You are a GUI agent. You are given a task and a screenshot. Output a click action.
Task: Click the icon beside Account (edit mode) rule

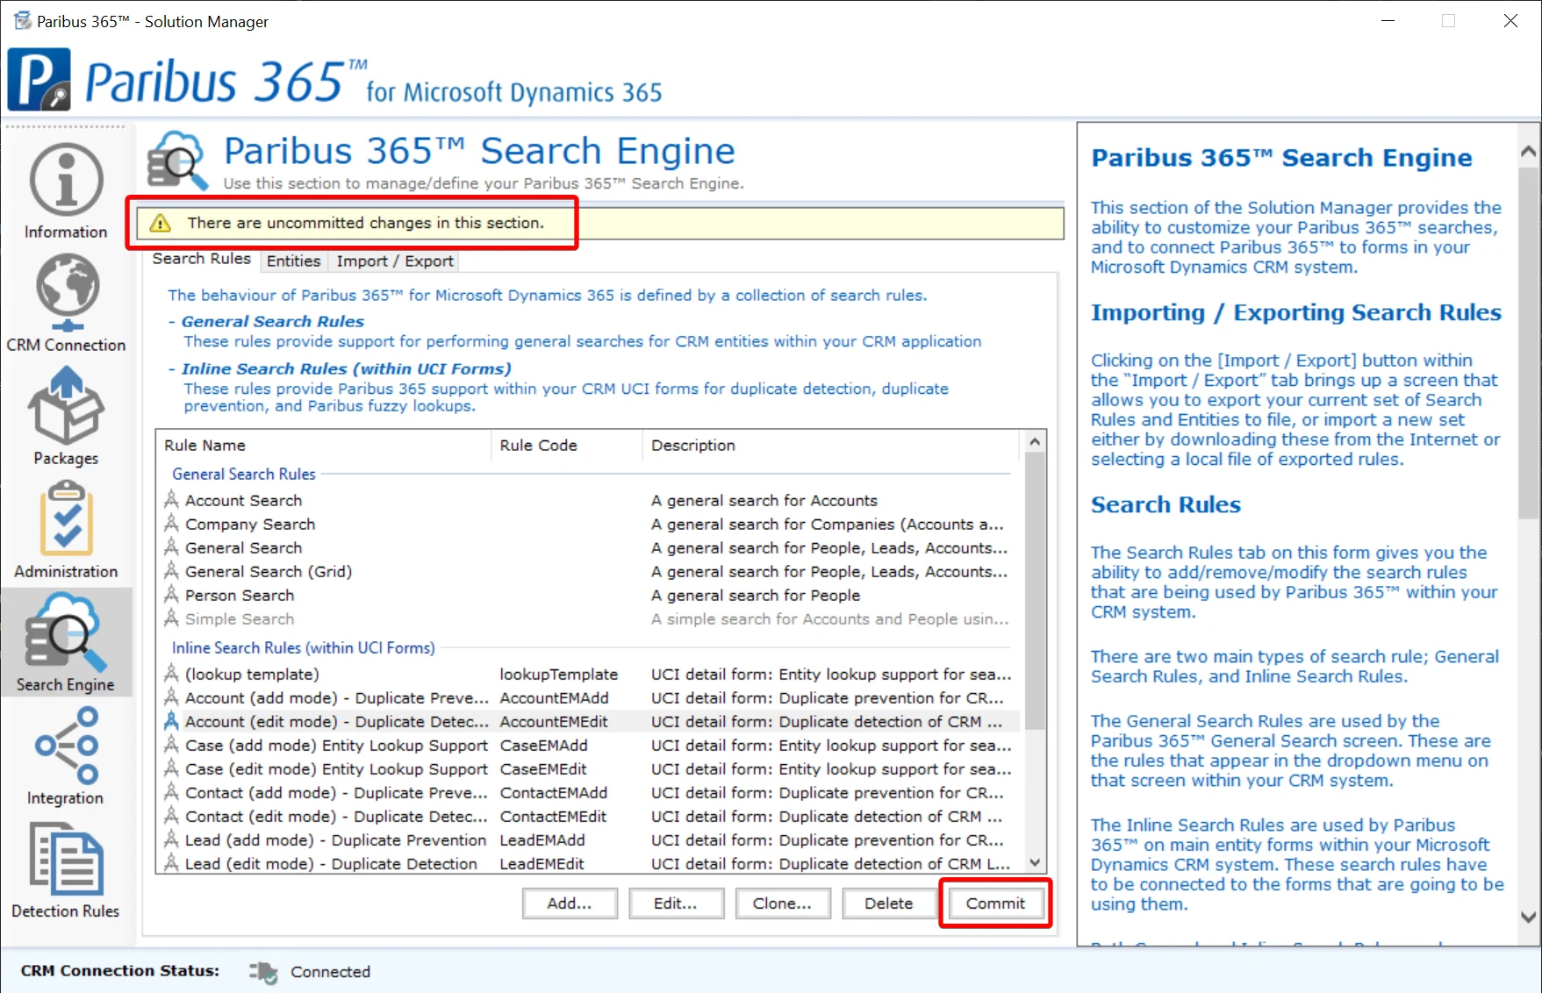[171, 721]
